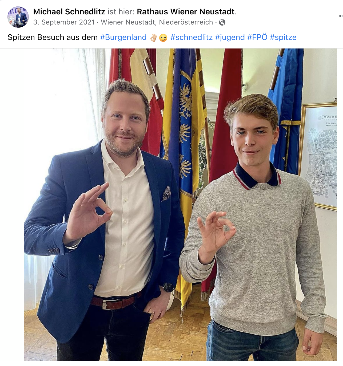Click the Michael Schnedlitz author name
This screenshot has height=366, width=343.
[69, 12]
